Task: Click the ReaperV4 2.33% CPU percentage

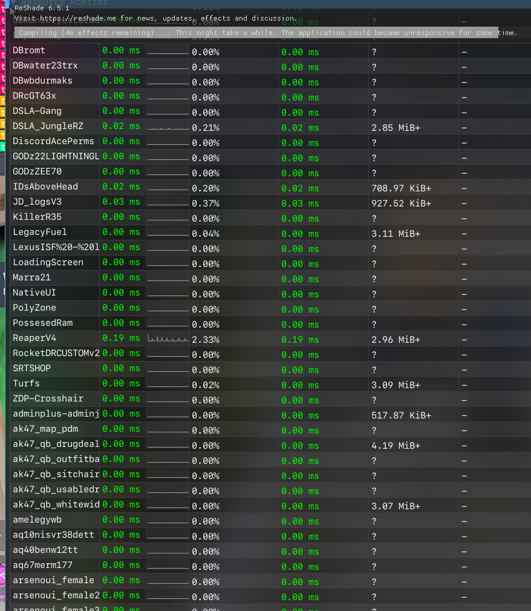Action: (206, 340)
